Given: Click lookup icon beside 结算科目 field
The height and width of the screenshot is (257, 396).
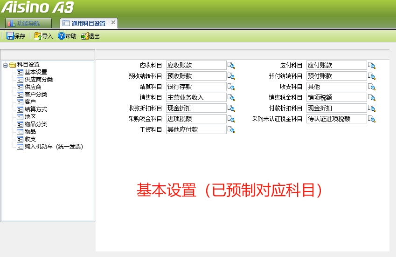Looking at the screenshot, I should [x=231, y=87].
